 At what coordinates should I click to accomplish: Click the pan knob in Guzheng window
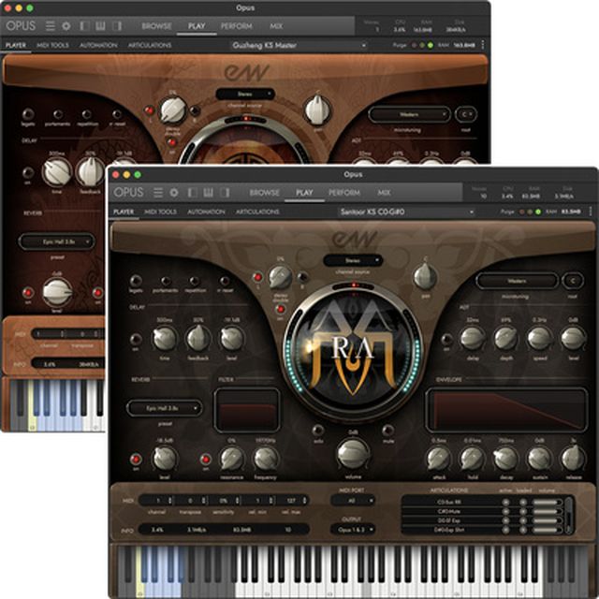click(x=317, y=110)
